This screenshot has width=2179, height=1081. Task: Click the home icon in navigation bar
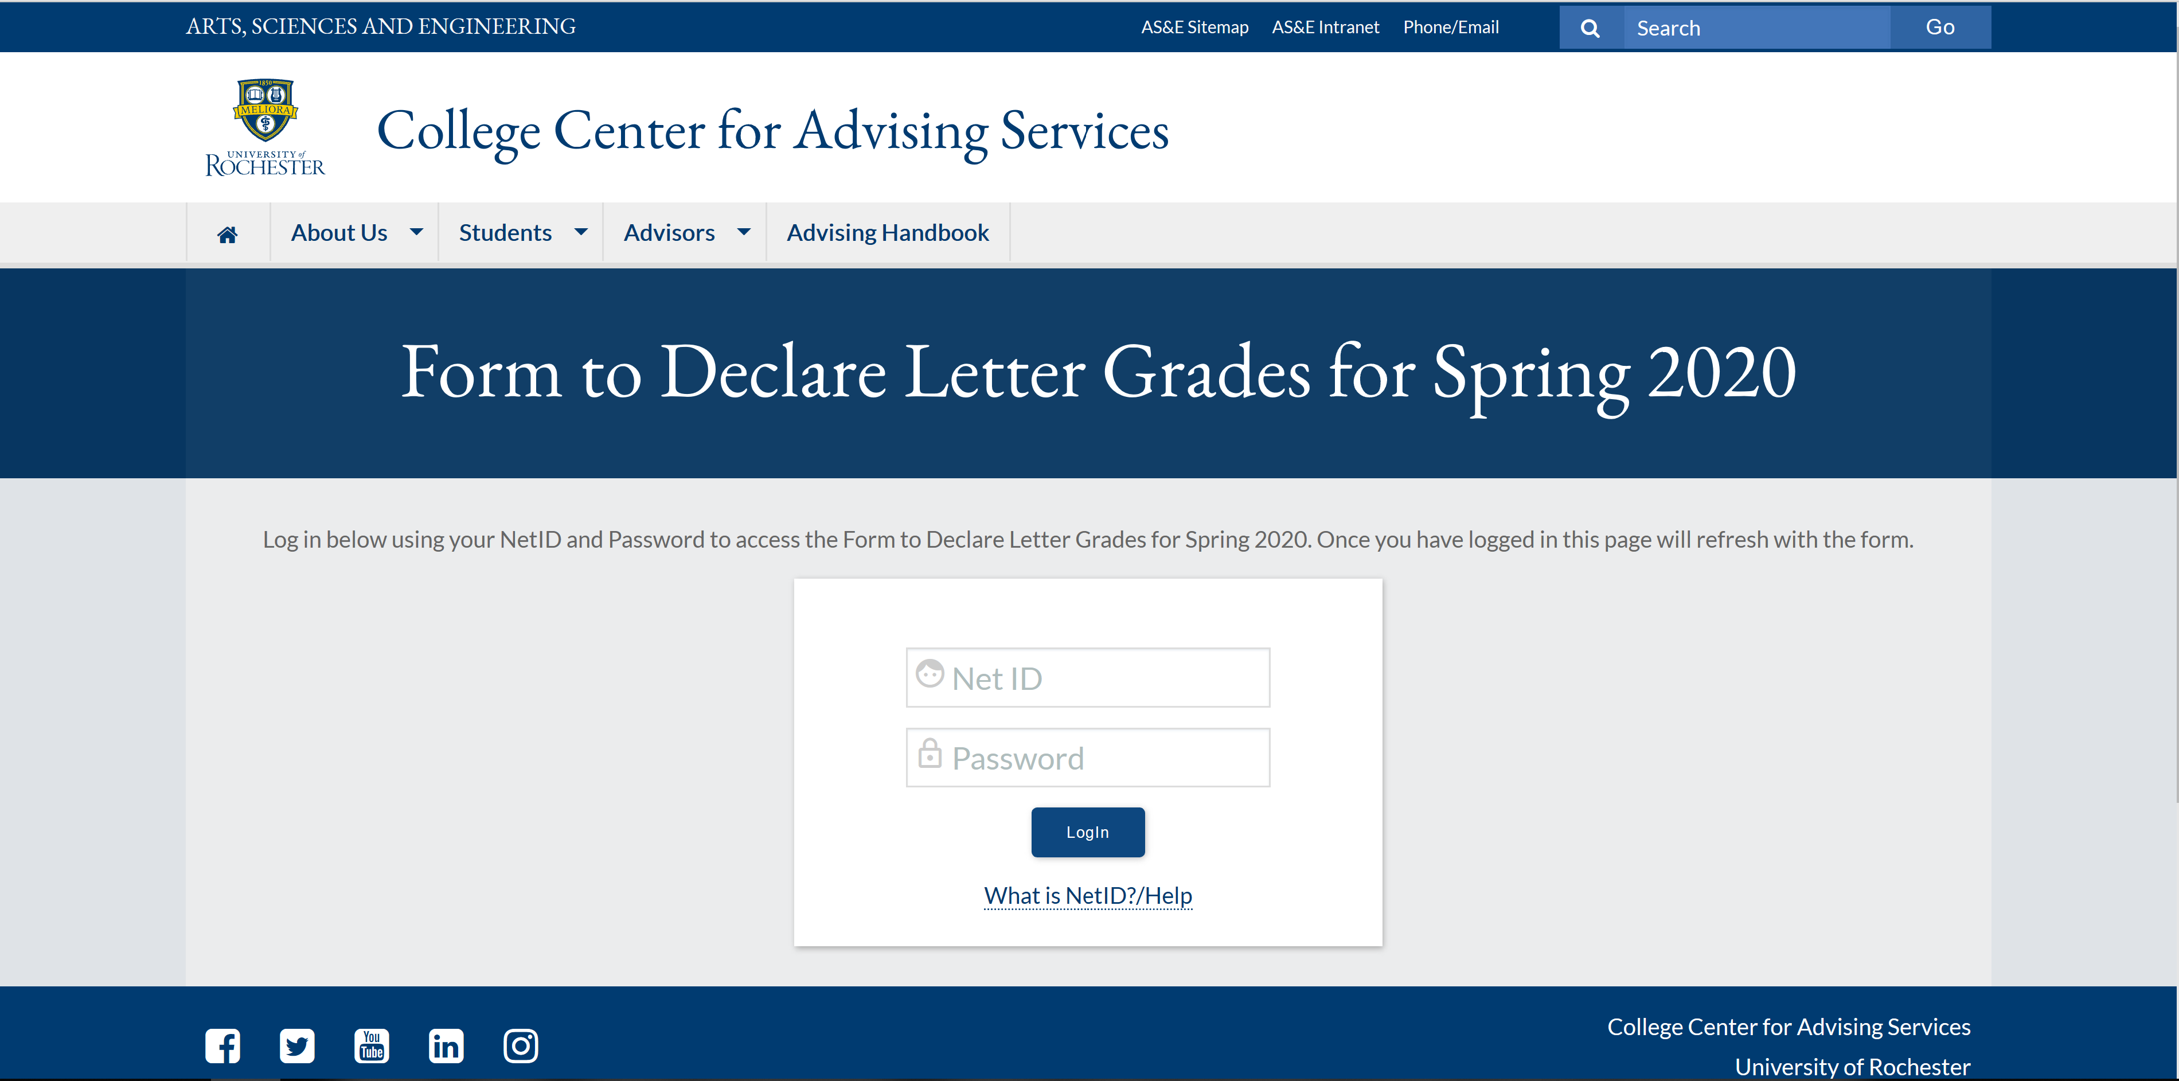228,235
